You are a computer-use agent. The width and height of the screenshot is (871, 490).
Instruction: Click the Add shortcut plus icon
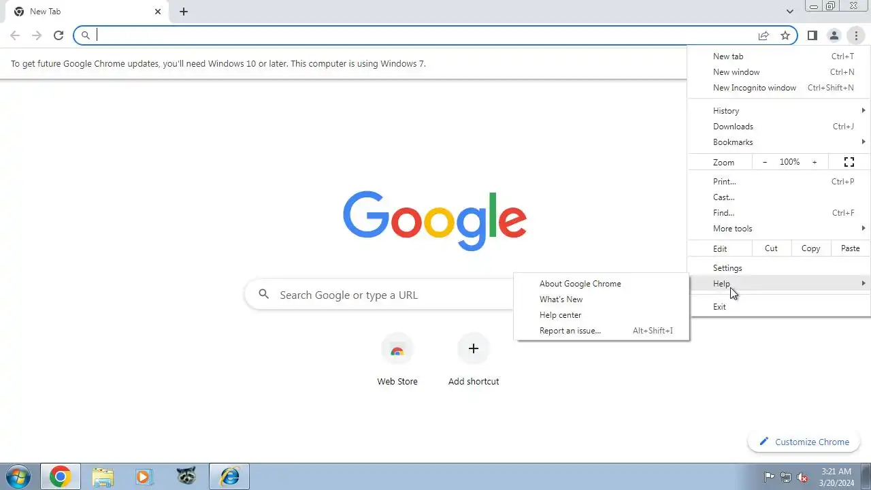click(x=474, y=349)
